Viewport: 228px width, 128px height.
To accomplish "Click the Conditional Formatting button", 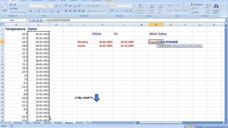I will click(140, 9).
